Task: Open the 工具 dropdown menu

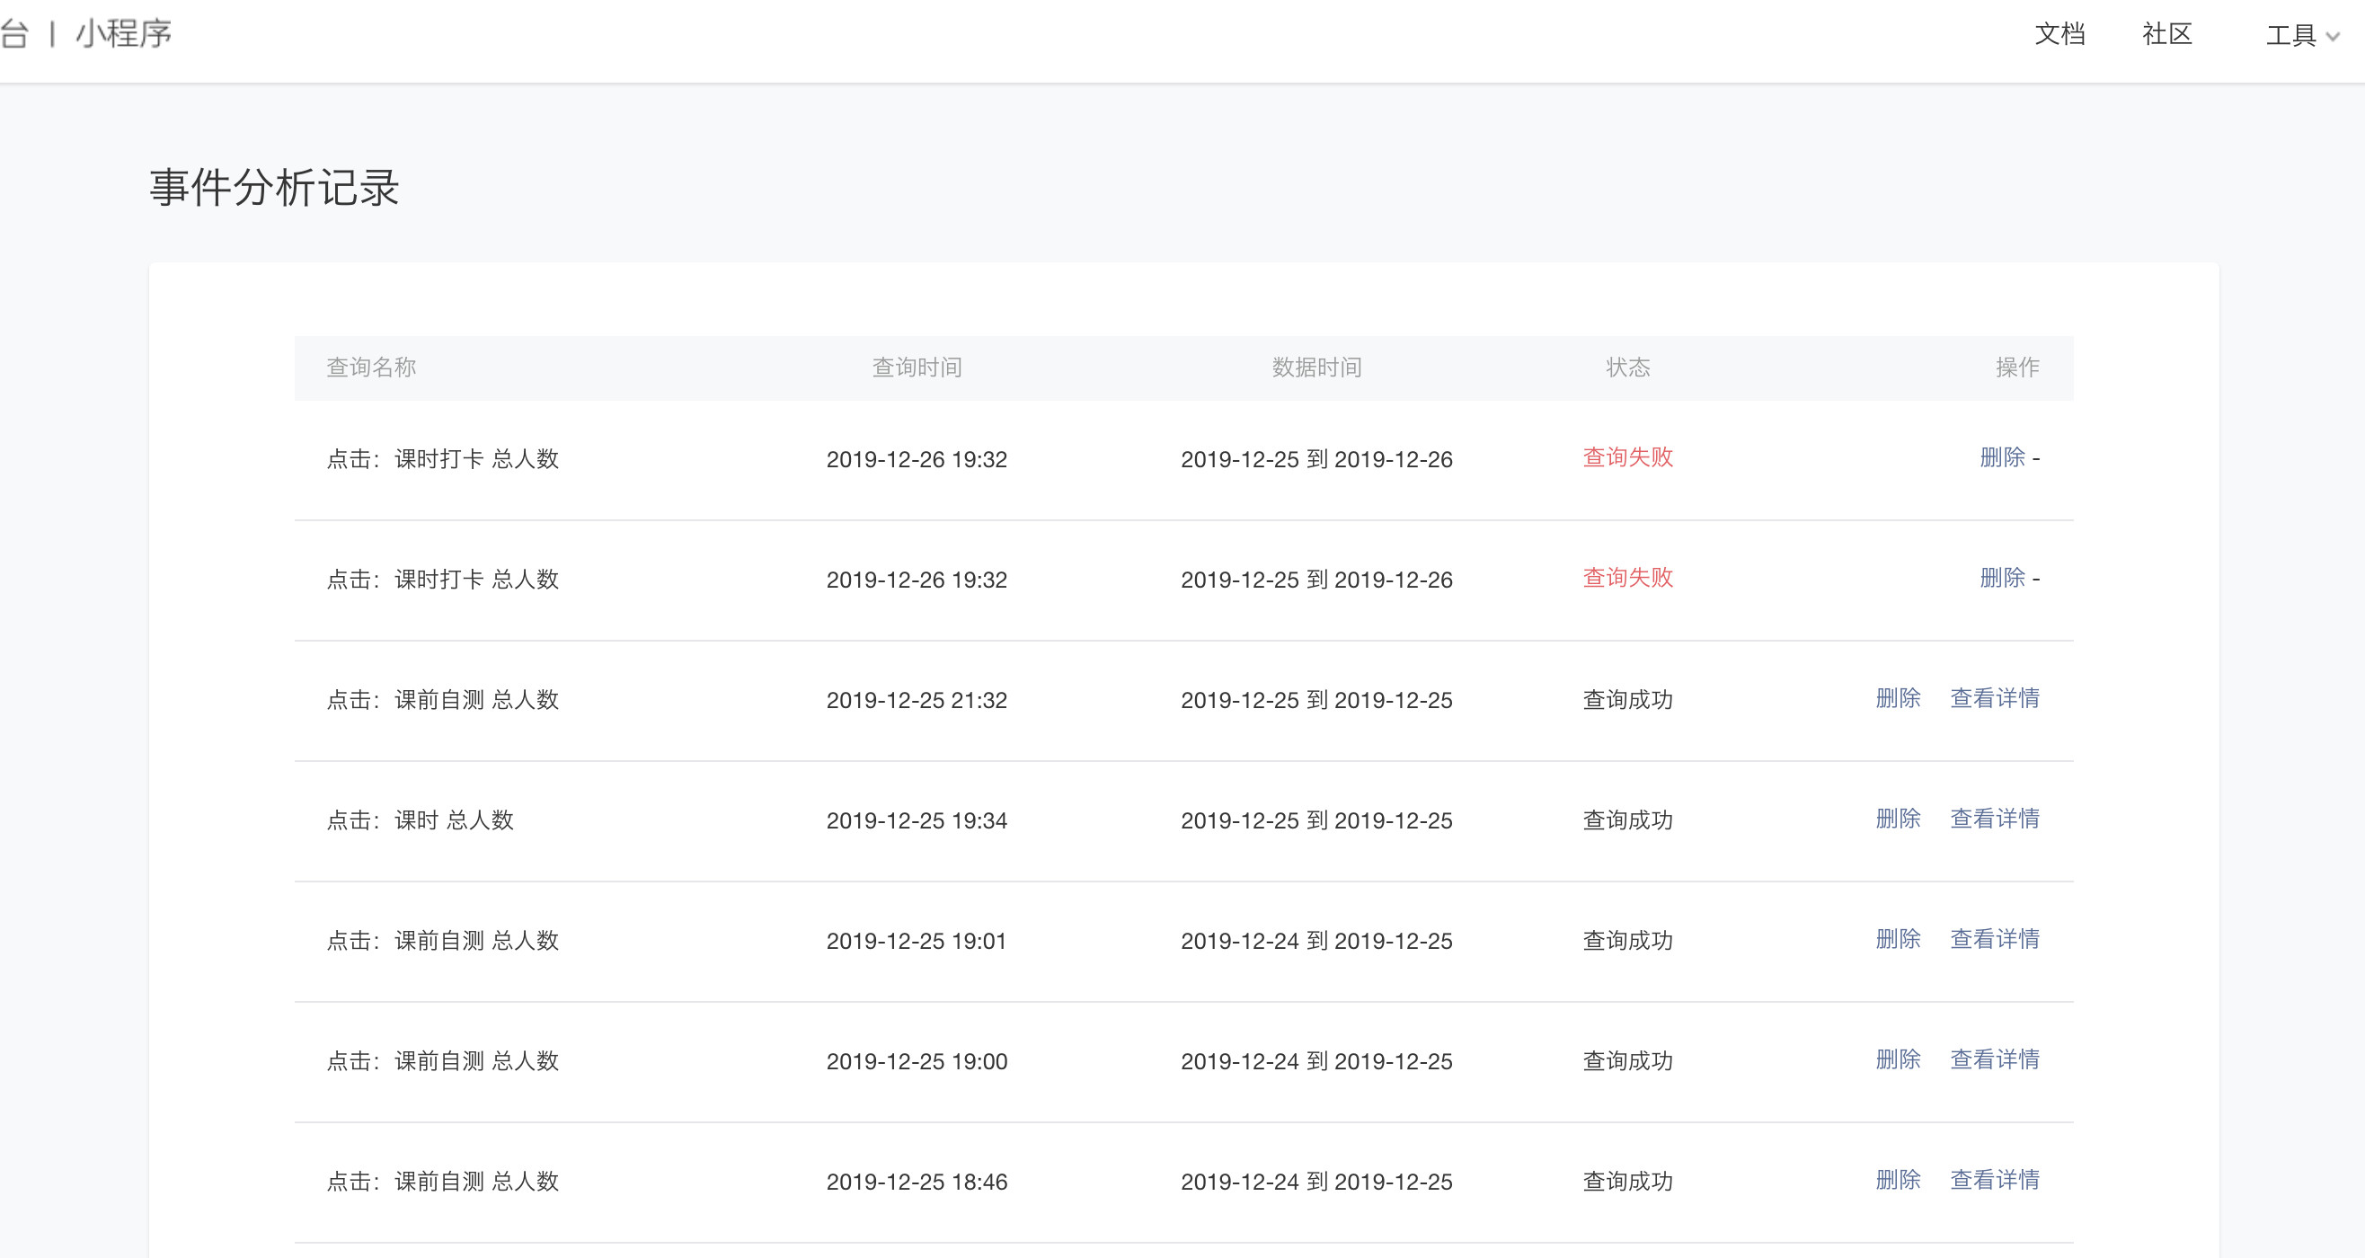Action: tap(2300, 36)
